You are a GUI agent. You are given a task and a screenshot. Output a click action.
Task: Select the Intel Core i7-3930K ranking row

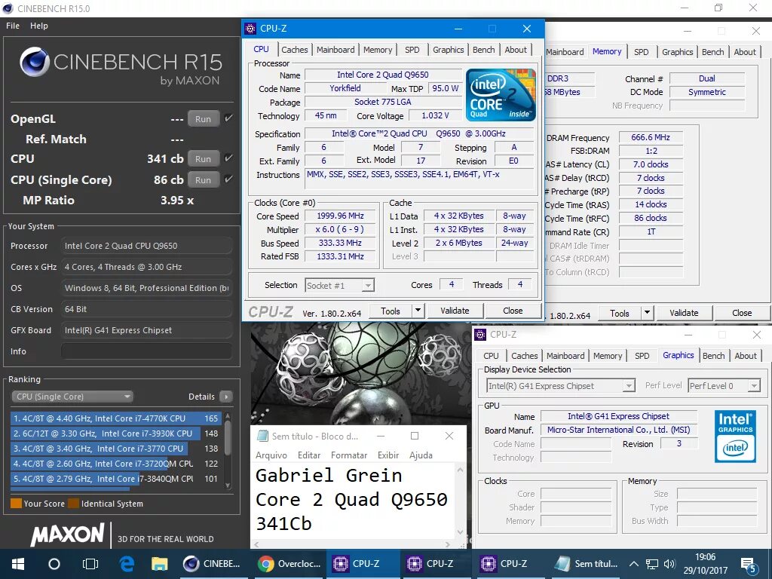point(115,433)
